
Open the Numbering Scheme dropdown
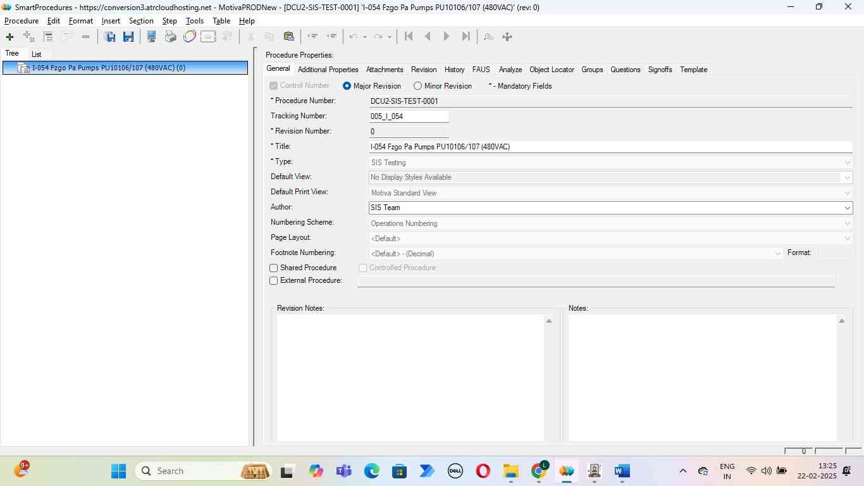[x=610, y=223]
